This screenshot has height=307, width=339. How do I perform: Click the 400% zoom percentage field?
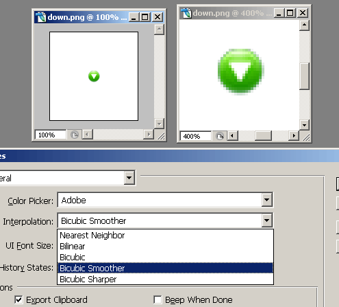(x=195, y=136)
